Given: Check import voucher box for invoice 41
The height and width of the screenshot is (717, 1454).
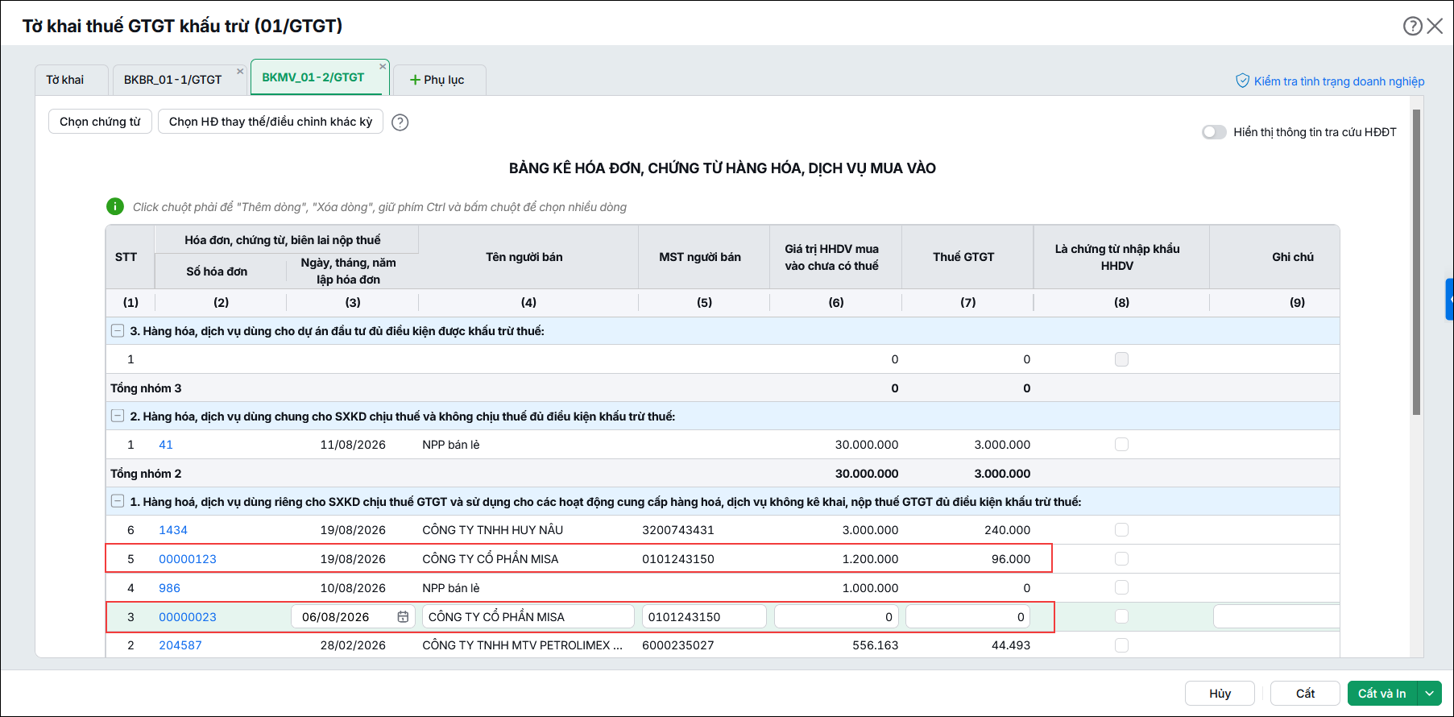Looking at the screenshot, I should pos(1121,445).
